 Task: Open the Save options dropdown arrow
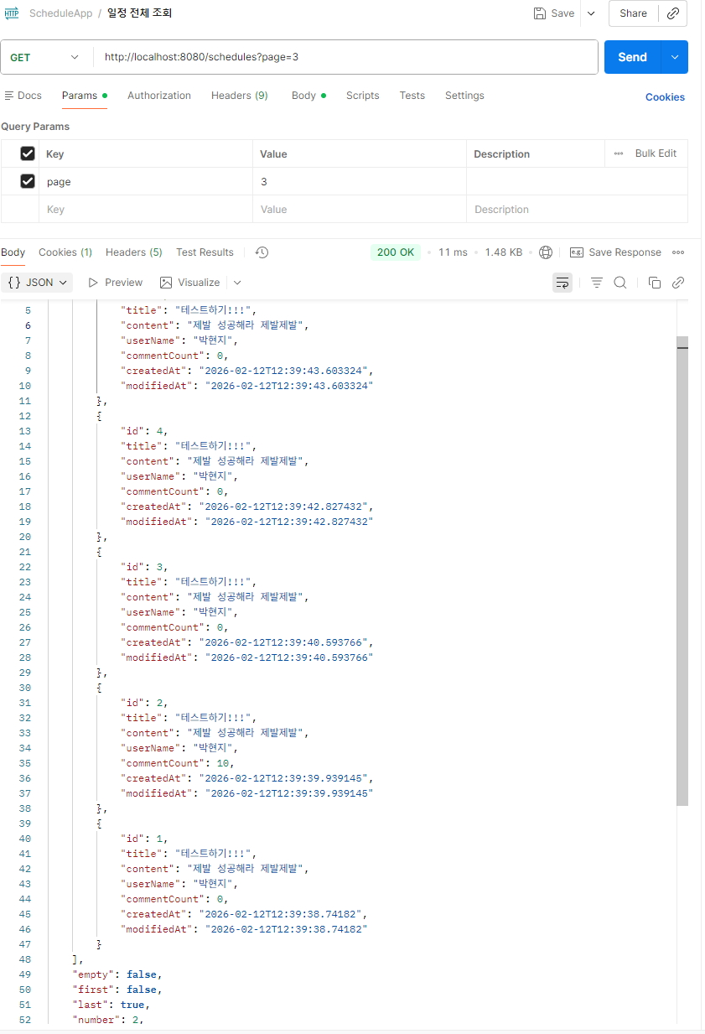tap(591, 13)
